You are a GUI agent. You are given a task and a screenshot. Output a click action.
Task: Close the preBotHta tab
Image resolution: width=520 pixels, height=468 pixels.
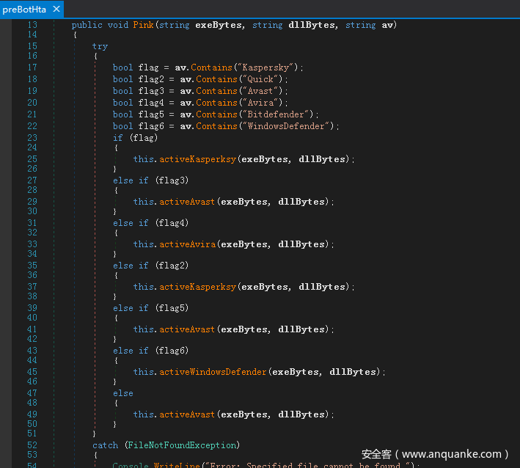pos(55,9)
